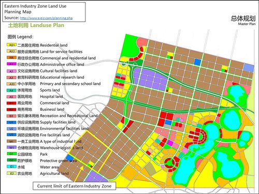Select the E2 Agricultural land legend swatch

point(11,173)
